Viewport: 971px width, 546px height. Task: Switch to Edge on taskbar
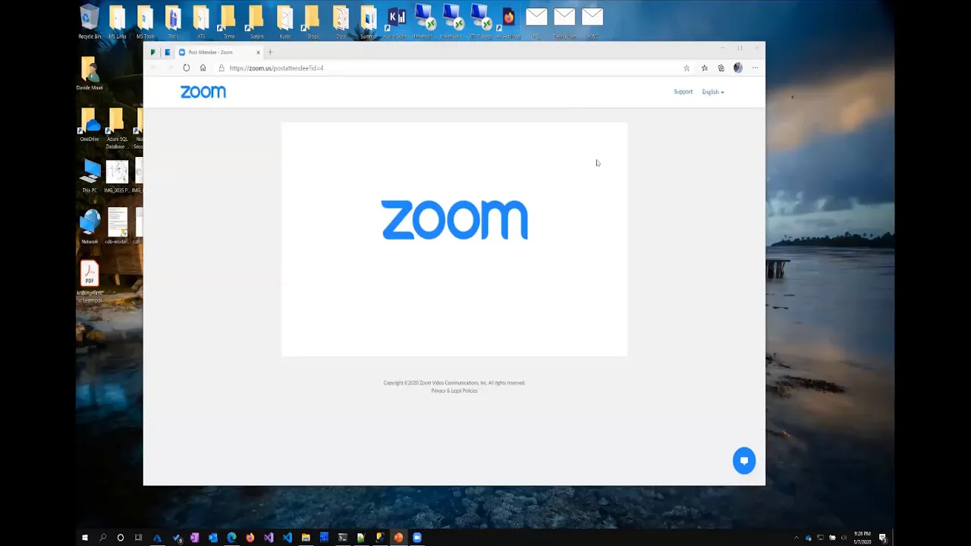(x=231, y=538)
